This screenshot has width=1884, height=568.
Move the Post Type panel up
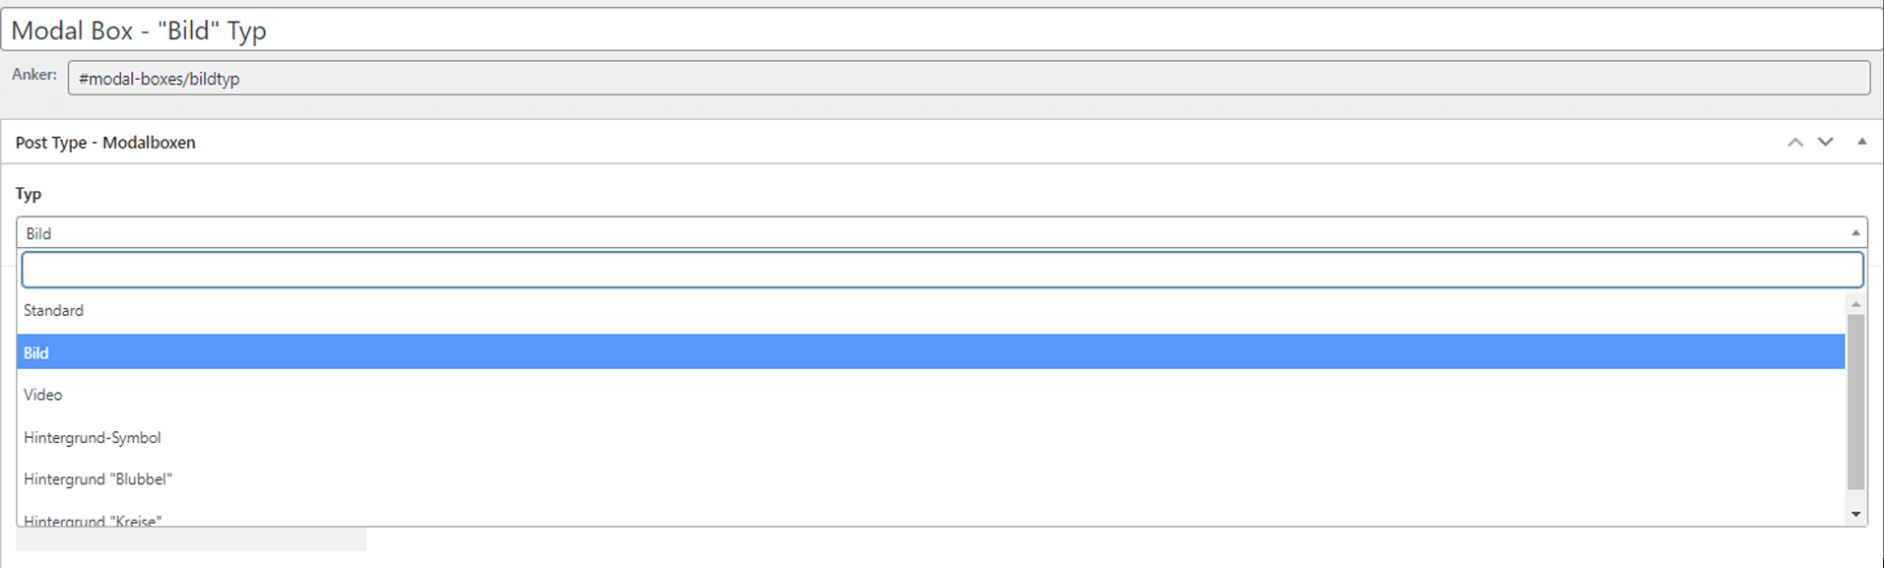pyautogui.click(x=1795, y=143)
